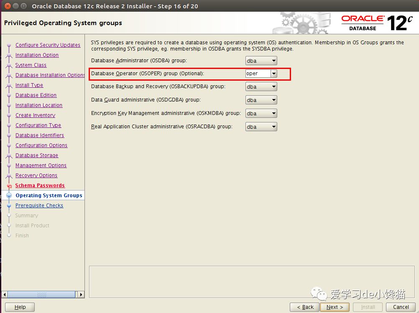Image resolution: width=419 pixels, height=313 pixels.
Task: Go to System Class step
Action: point(31,65)
